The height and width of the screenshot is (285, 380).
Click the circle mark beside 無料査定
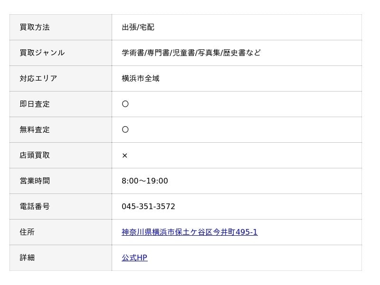click(x=125, y=130)
